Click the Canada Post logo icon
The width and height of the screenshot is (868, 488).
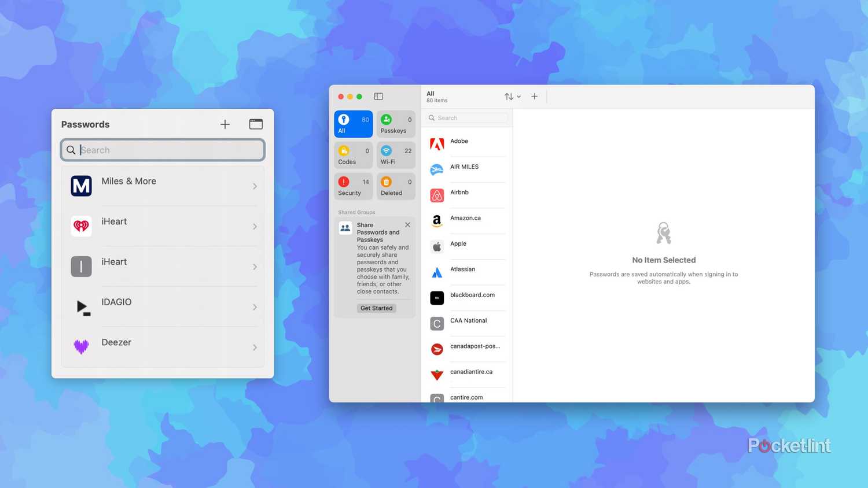(x=437, y=349)
